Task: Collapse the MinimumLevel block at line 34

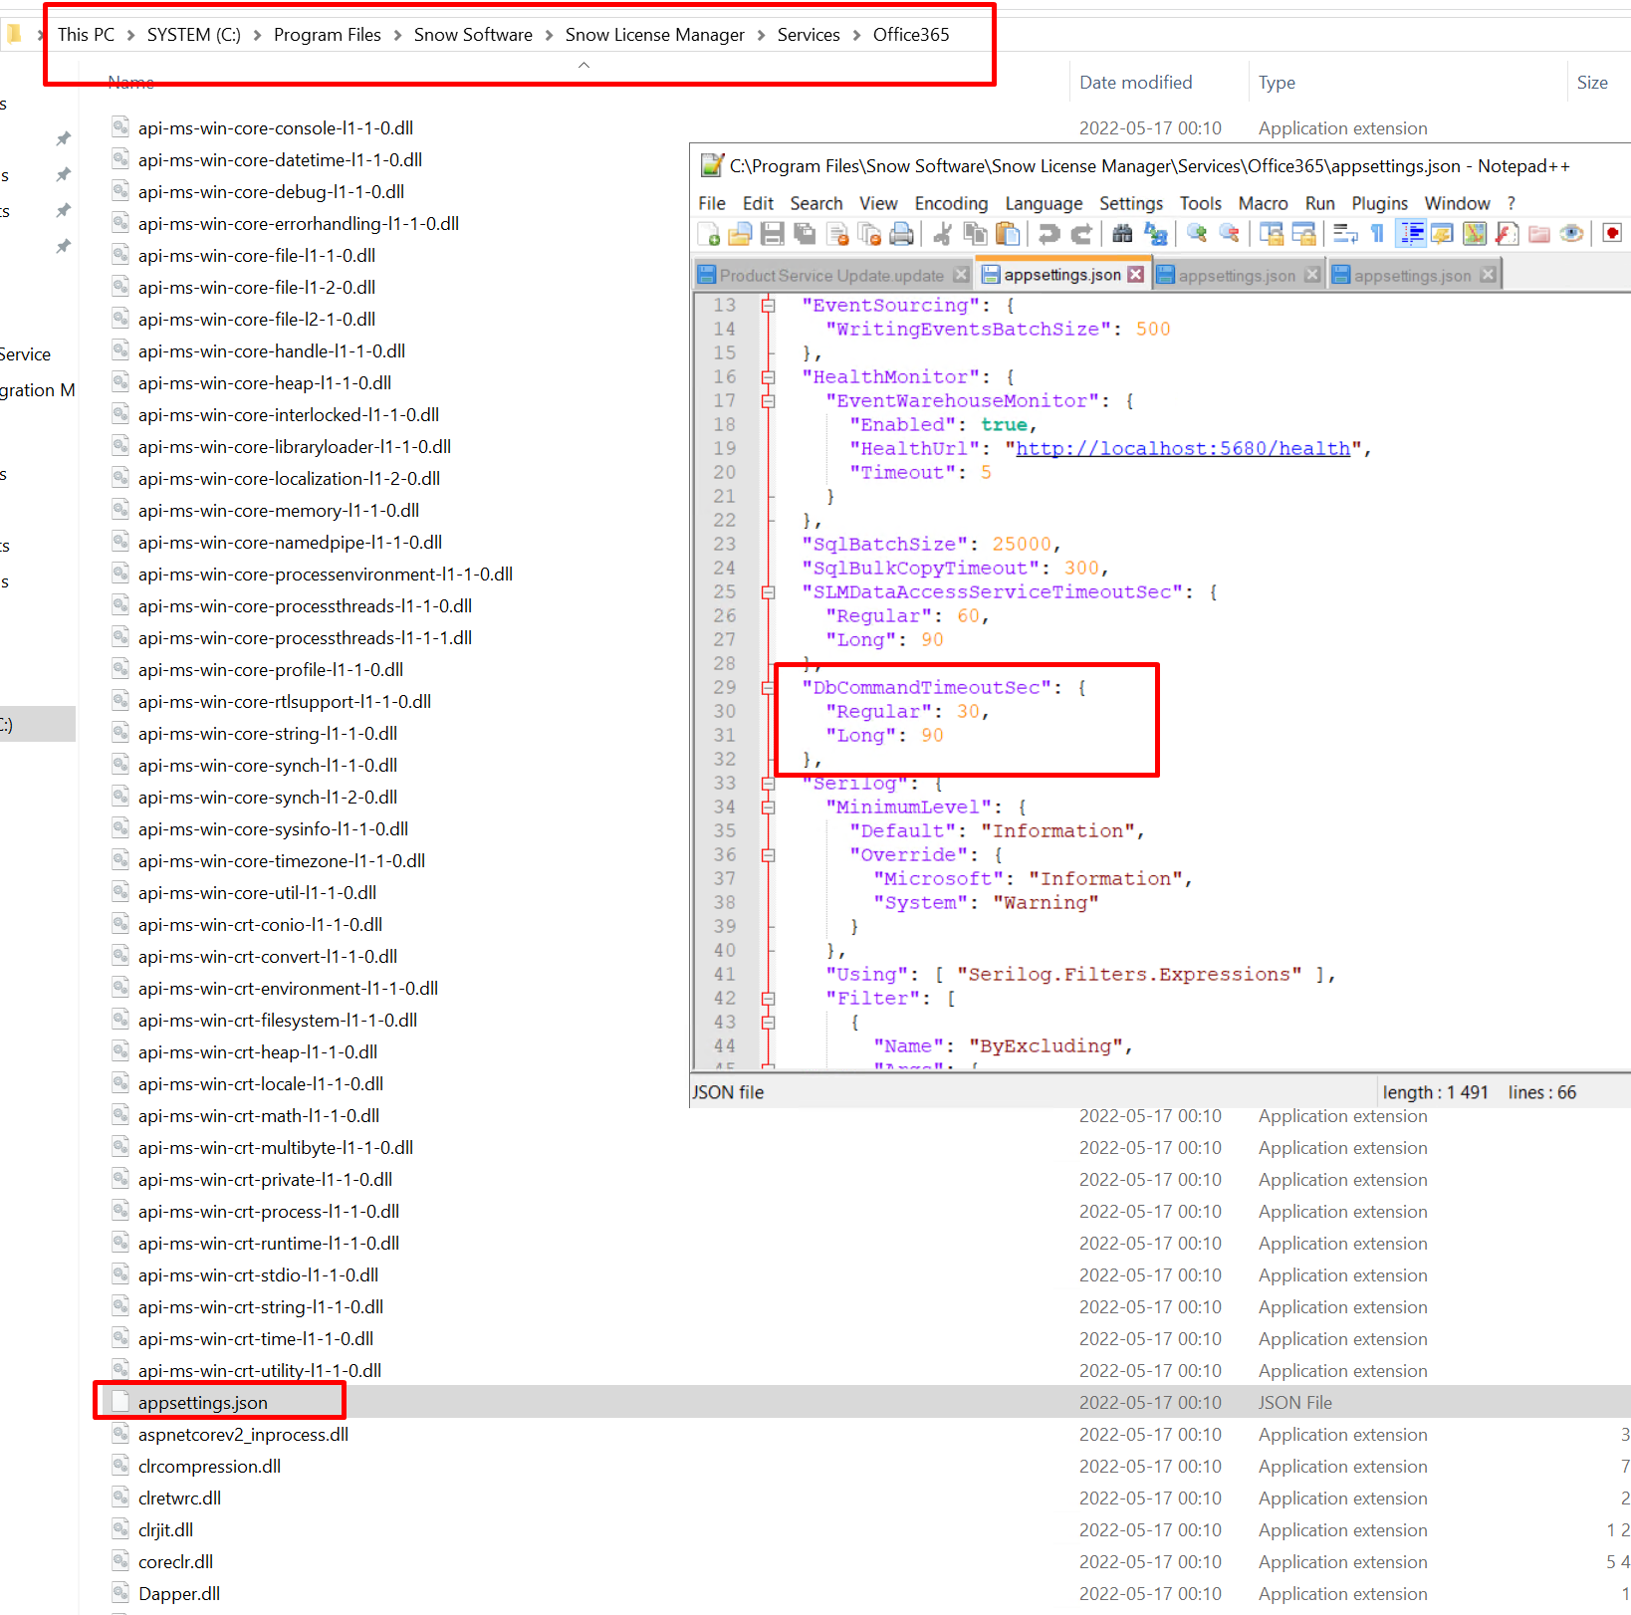Action: pos(768,807)
